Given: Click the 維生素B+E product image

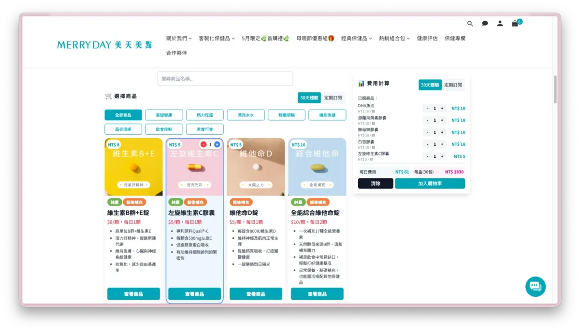Looking at the screenshot, I should [134, 167].
